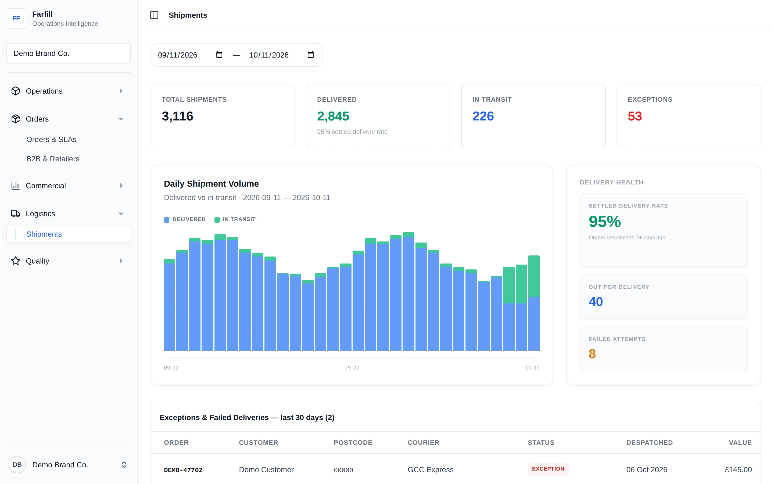774x484 pixels.
Task: Click the Logistics truck icon
Action: click(16, 213)
